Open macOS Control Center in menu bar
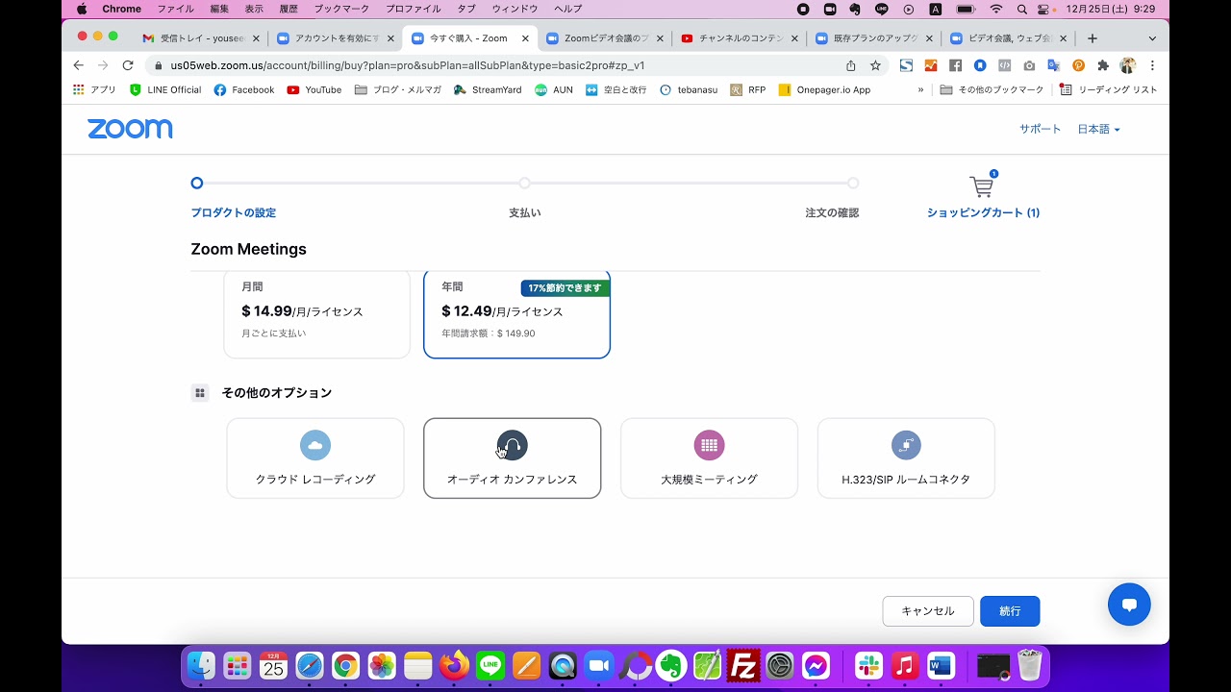The width and height of the screenshot is (1231, 692). (x=1045, y=9)
